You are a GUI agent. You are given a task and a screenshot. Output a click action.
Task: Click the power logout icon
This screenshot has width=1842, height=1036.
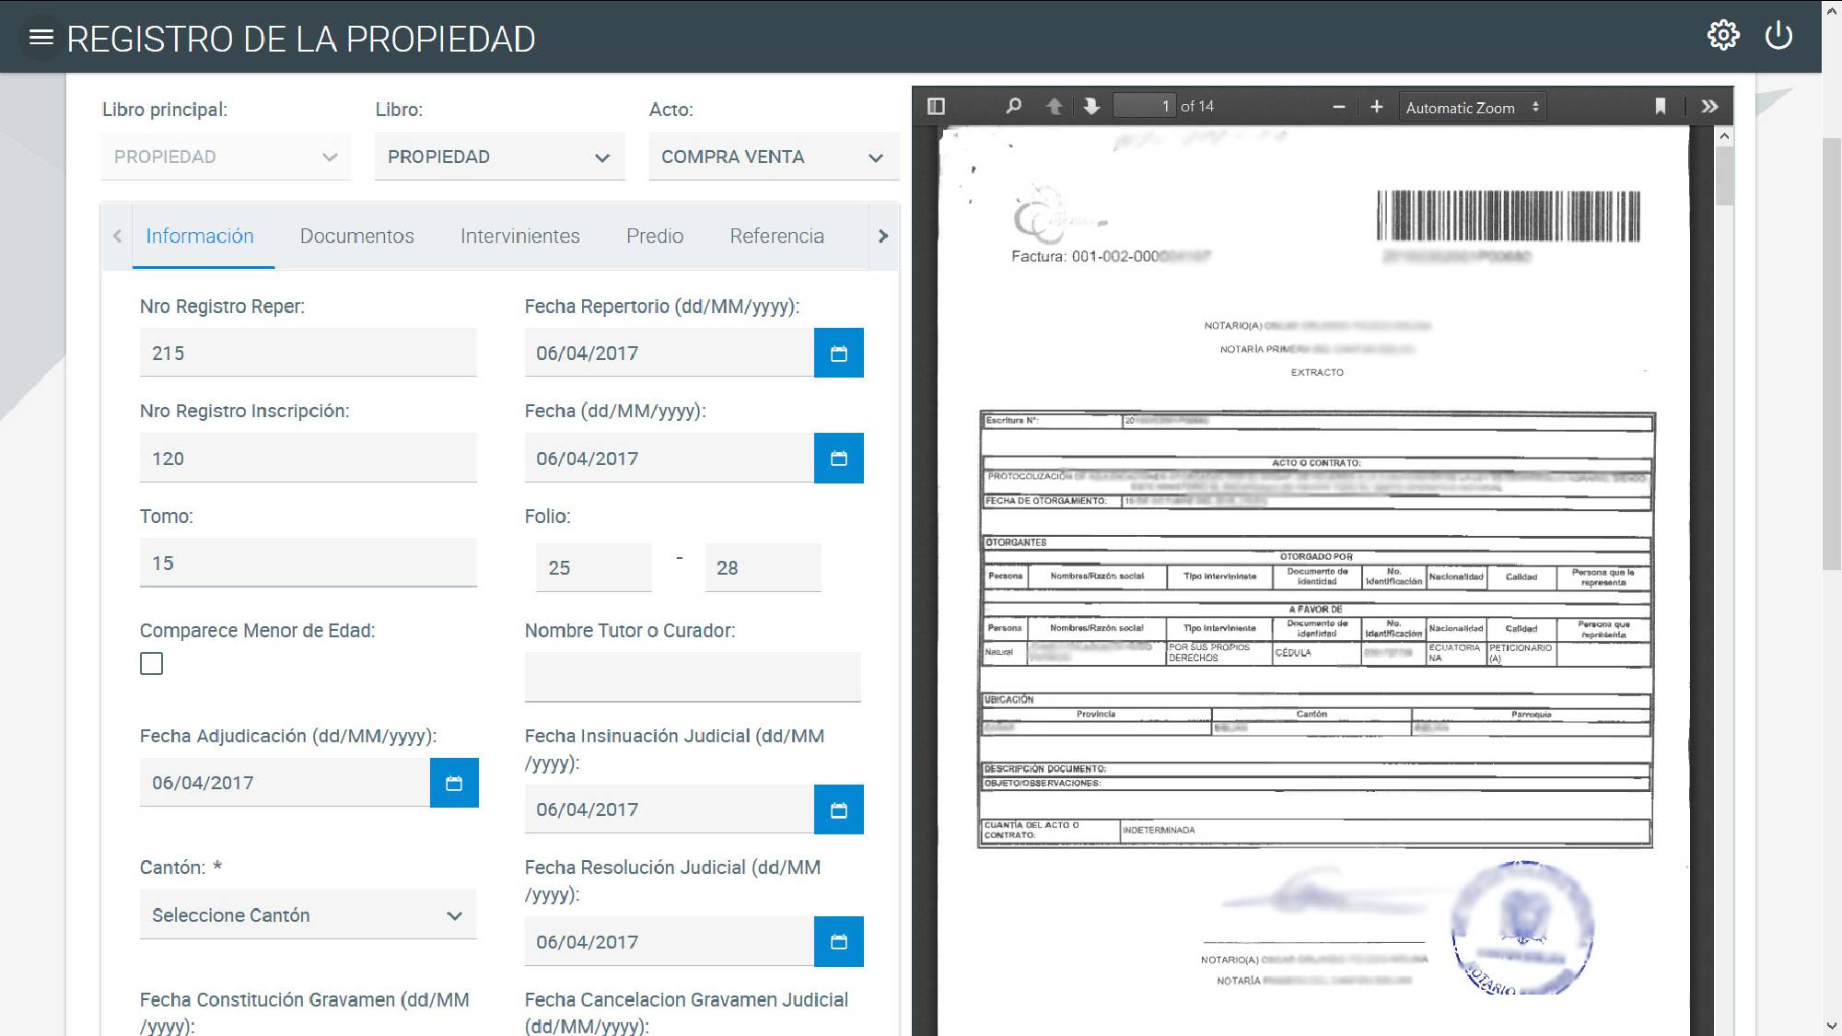coord(1778,36)
